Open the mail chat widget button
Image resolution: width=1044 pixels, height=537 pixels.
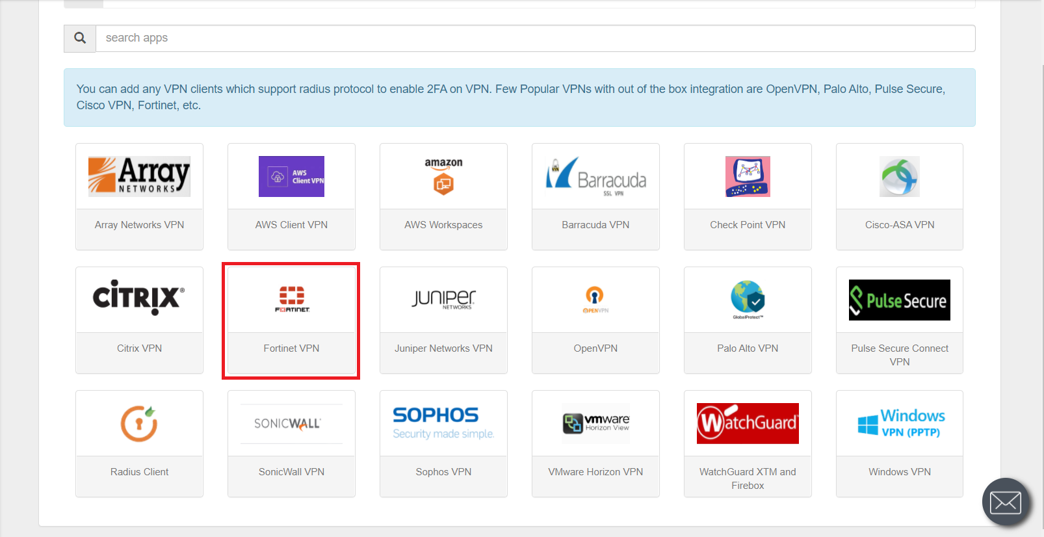(1006, 502)
